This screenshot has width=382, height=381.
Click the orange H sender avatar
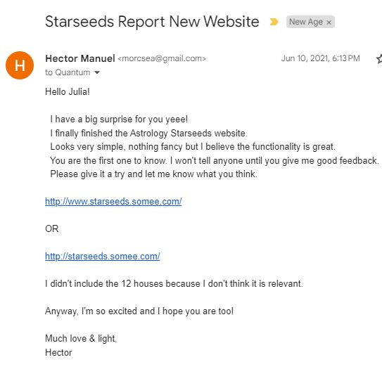[20, 65]
